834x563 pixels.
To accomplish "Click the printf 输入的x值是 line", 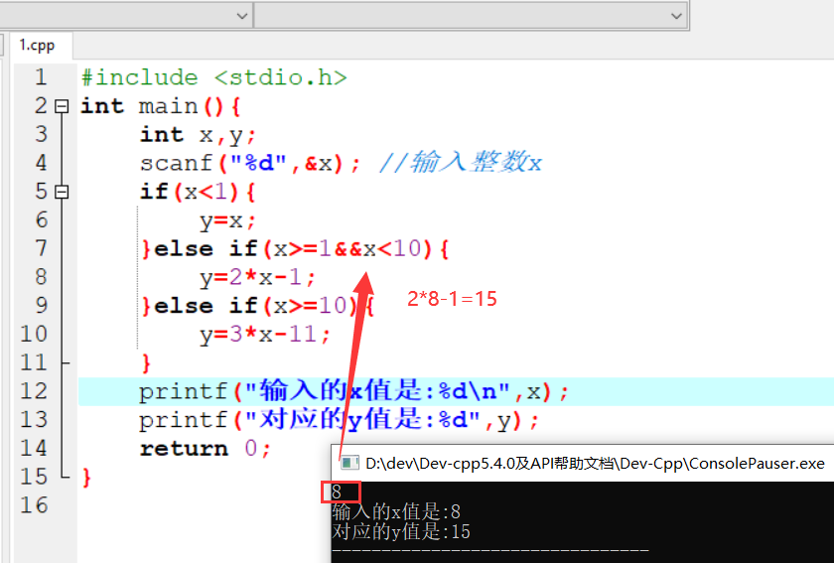I will point(353,391).
